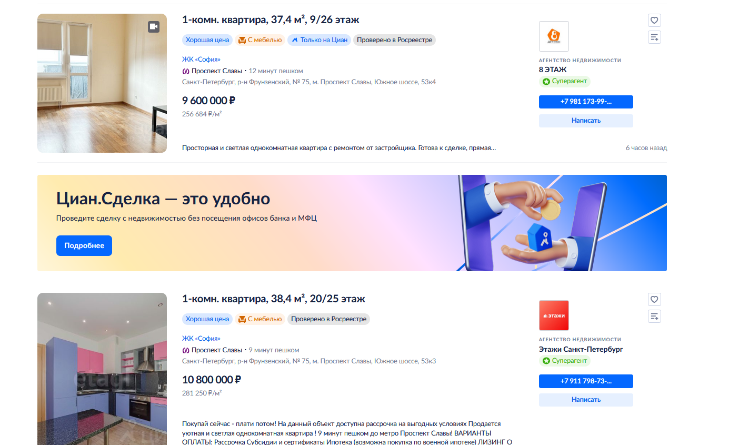Click Подробнее on the Циан.Сделка banner
The width and height of the screenshot is (749, 445).
[84, 245]
